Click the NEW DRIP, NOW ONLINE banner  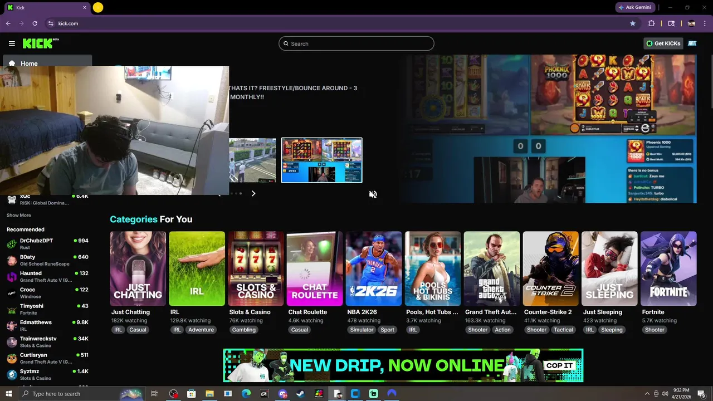403,365
